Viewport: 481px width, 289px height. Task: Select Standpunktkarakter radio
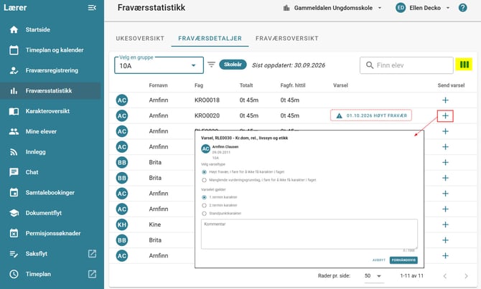[204, 214]
